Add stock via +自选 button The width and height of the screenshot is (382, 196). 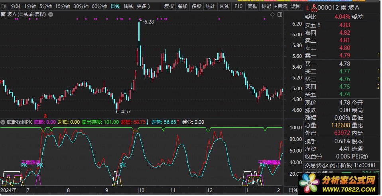coord(281,6)
